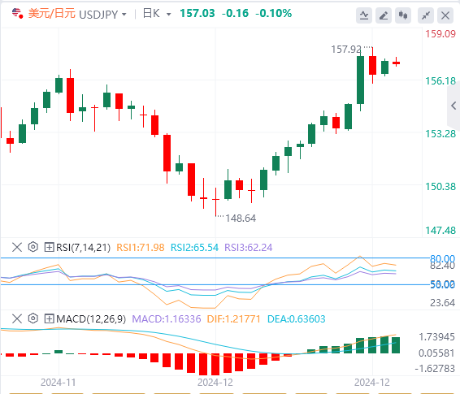460x394 pixels.
Task: Expand the RSI panel plus box
Action: (49, 247)
